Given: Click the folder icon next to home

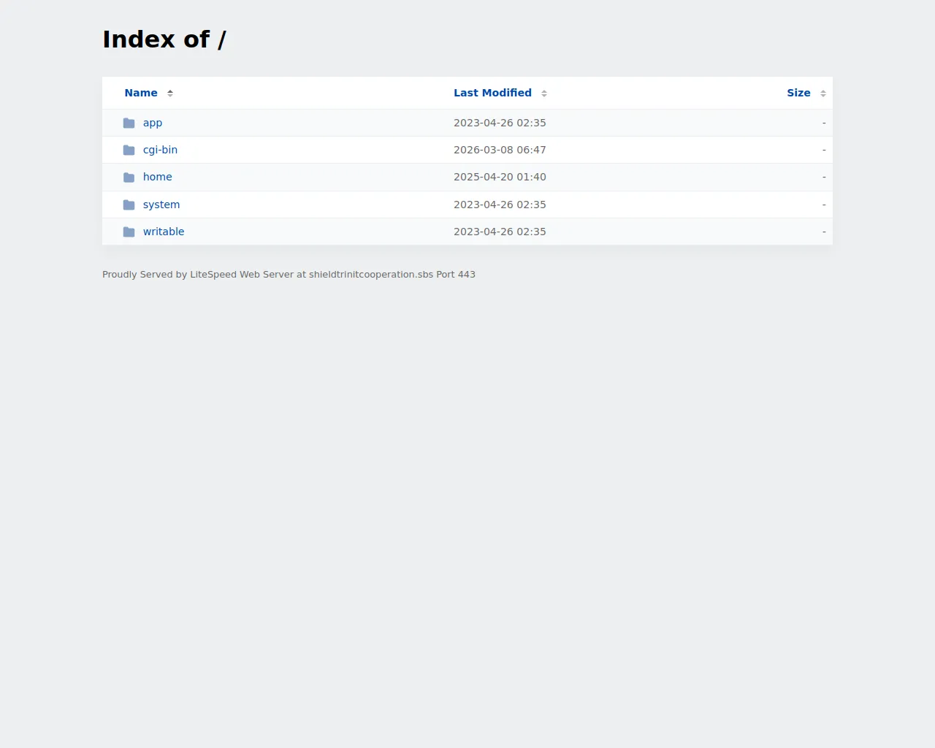Looking at the screenshot, I should [x=129, y=178].
